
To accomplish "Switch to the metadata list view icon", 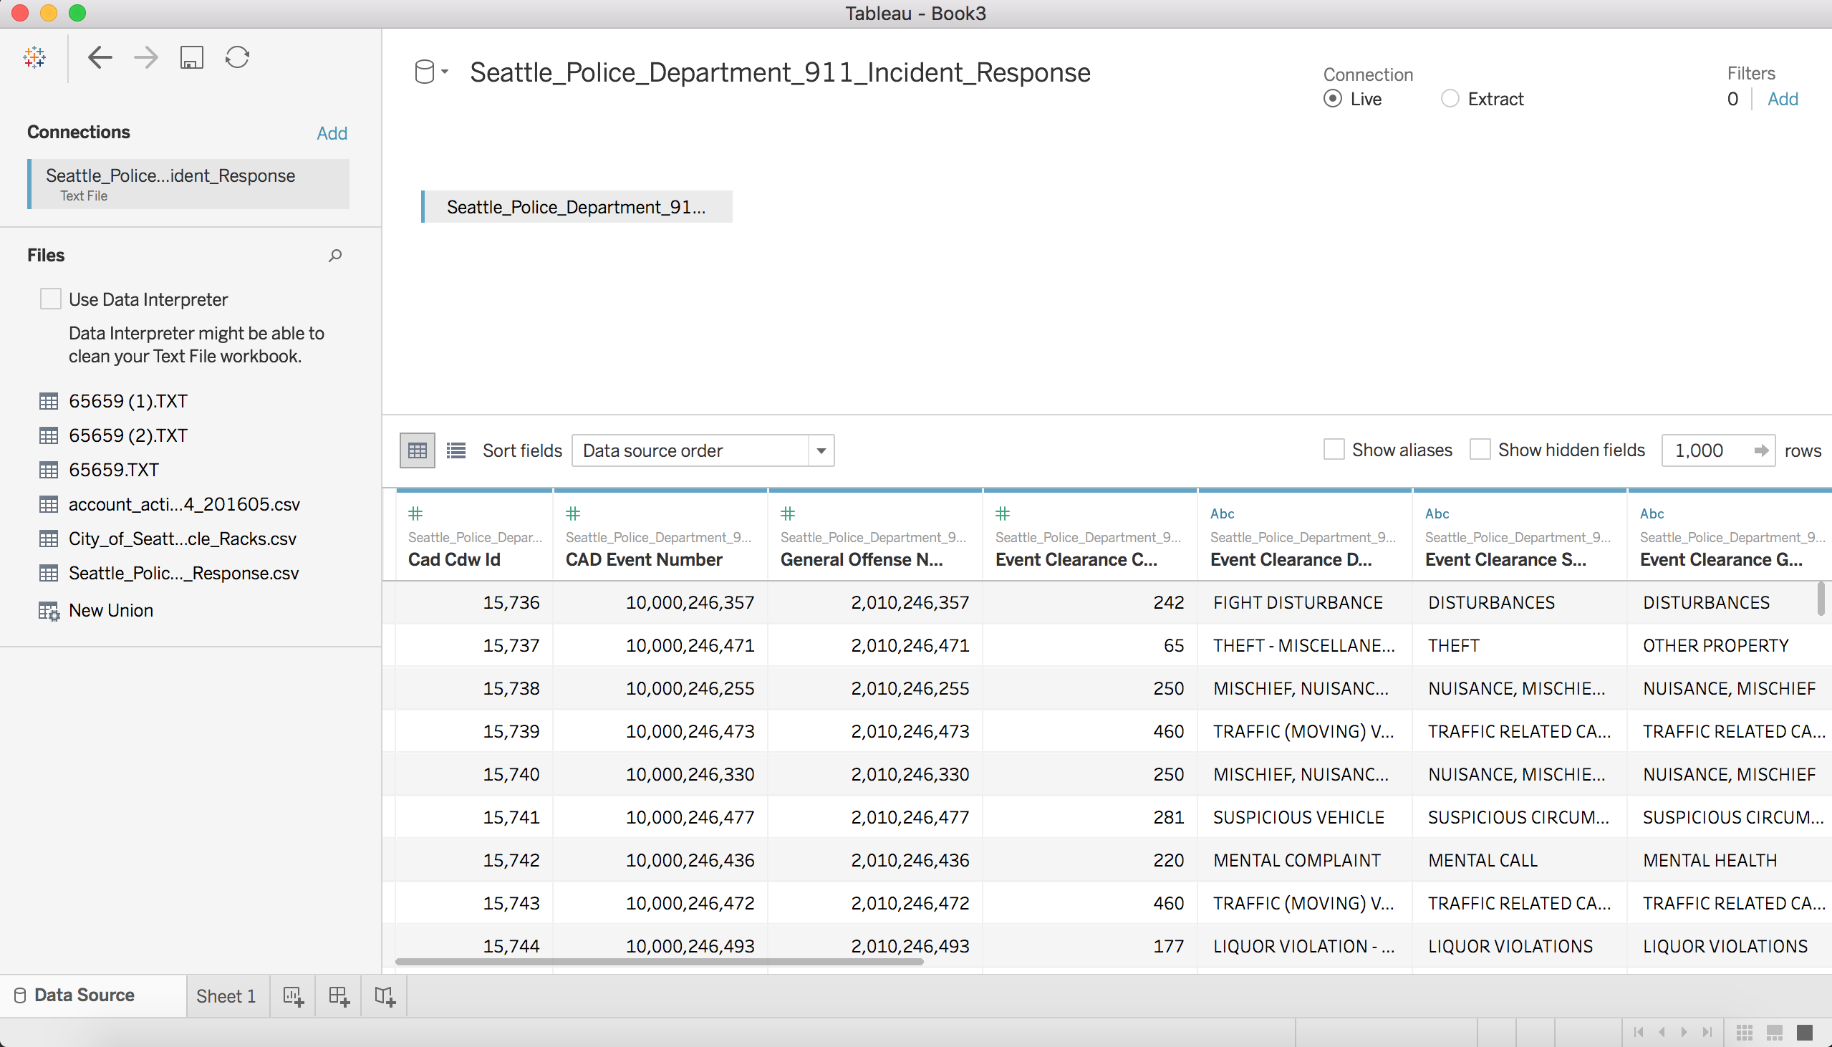I will pyautogui.click(x=455, y=450).
